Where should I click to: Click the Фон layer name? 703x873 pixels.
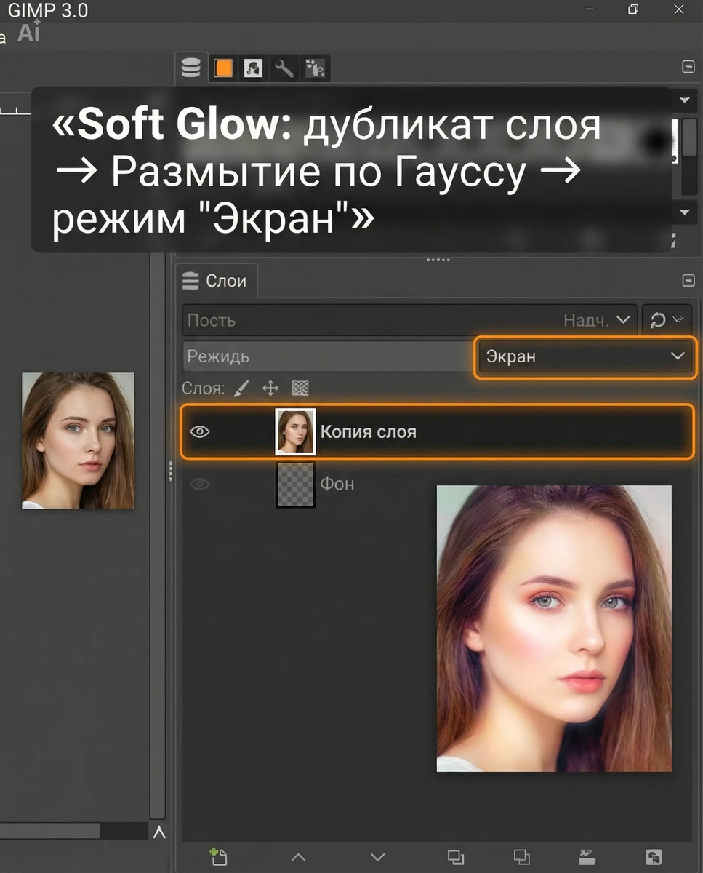pos(337,485)
